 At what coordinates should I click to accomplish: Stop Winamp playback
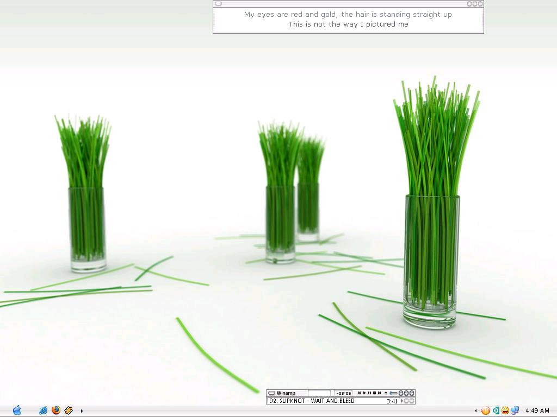pos(374,393)
